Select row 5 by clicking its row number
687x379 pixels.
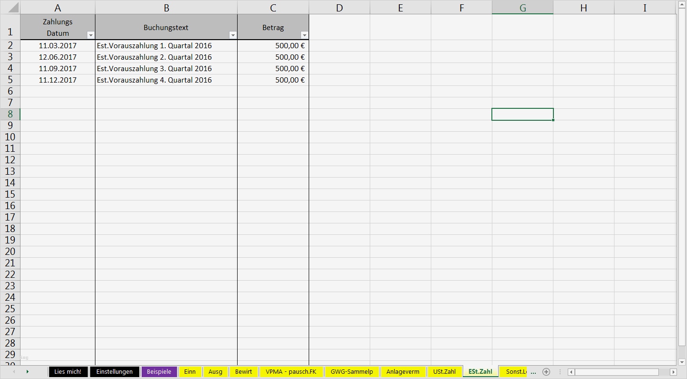coord(10,80)
